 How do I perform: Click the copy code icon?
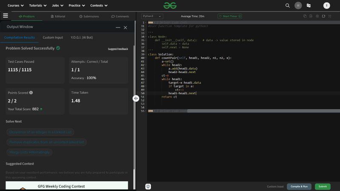click(305, 16)
